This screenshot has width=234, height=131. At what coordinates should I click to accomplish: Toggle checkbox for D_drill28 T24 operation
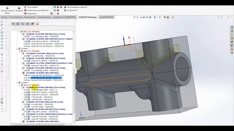coord(26,56)
